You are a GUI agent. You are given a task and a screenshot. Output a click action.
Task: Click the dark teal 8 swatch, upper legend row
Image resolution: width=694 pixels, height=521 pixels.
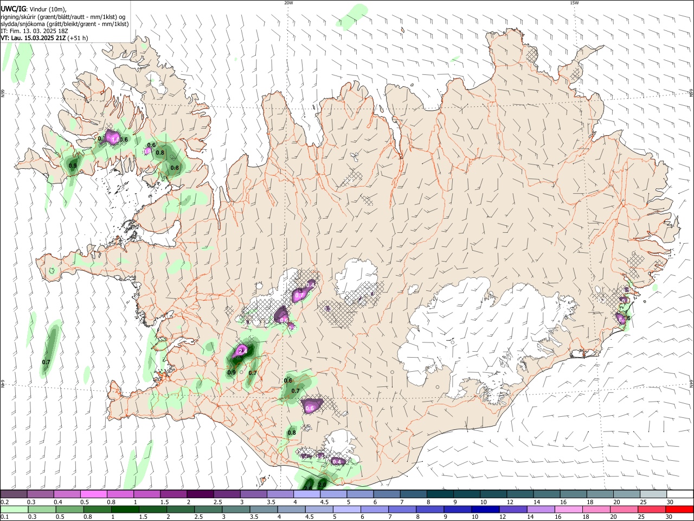pyautogui.click(x=440, y=494)
